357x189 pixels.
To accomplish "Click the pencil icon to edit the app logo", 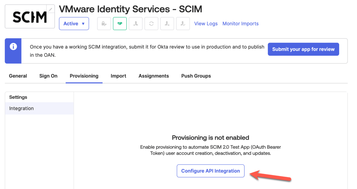I will [51, 10].
